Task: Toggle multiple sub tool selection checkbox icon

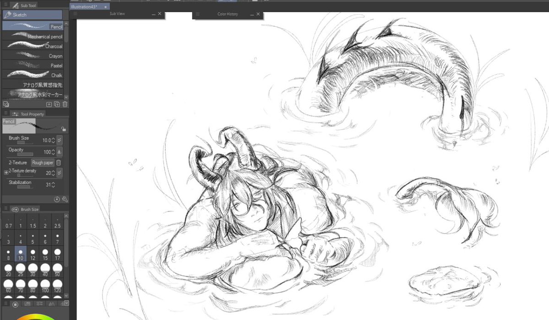Action: point(6,104)
